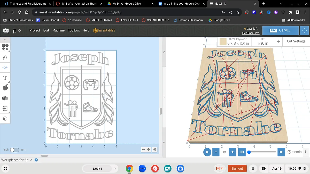Collapse the left tool sidebar
The width and height of the screenshot is (310, 174).
pyautogui.click(x=5, y=39)
